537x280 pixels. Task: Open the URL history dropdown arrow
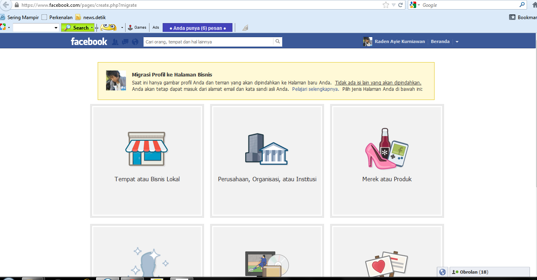(x=393, y=5)
